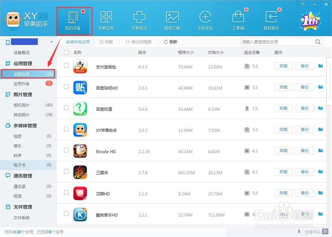Click the 百度贴吧HD app icon
The image size is (332, 237).
[x=80, y=88]
